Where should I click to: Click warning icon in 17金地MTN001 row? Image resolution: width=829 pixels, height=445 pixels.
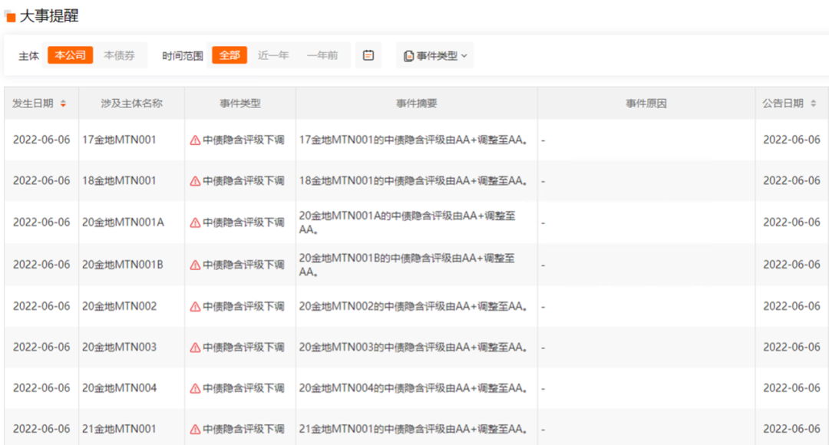195,140
